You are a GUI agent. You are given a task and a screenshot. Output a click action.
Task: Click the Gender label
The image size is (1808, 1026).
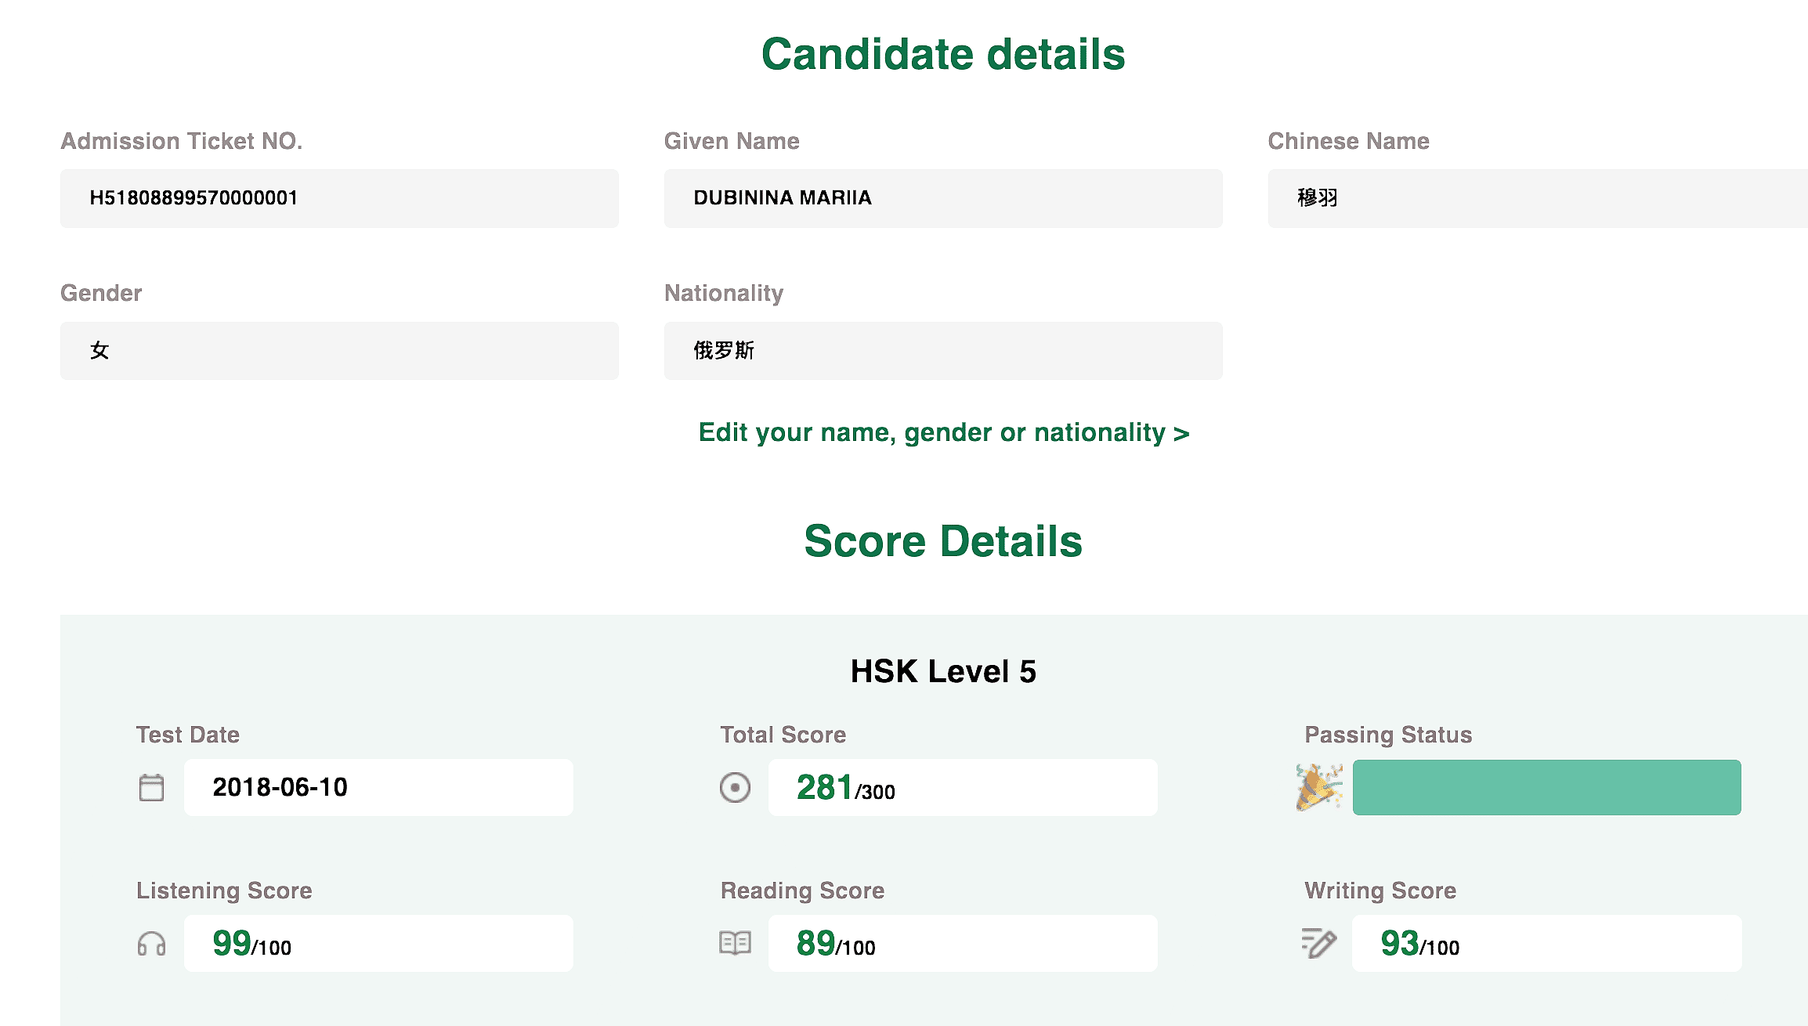click(101, 293)
